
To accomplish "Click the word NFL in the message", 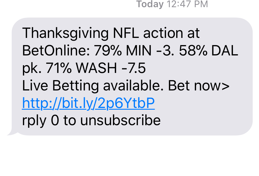I will tap(126, 33).
